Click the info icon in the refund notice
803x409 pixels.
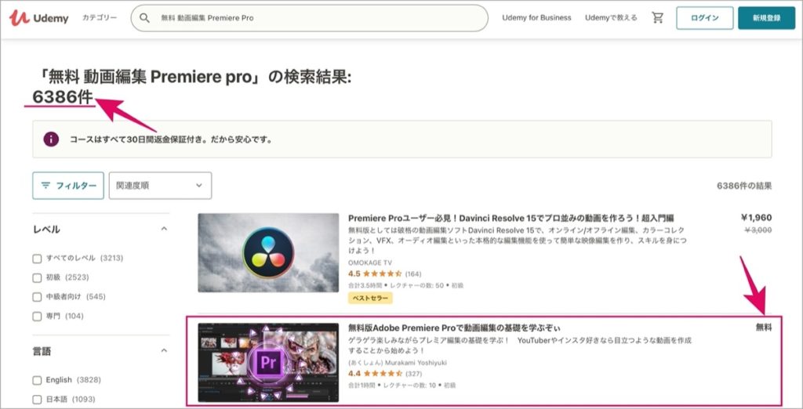click(x=51, y=139)
